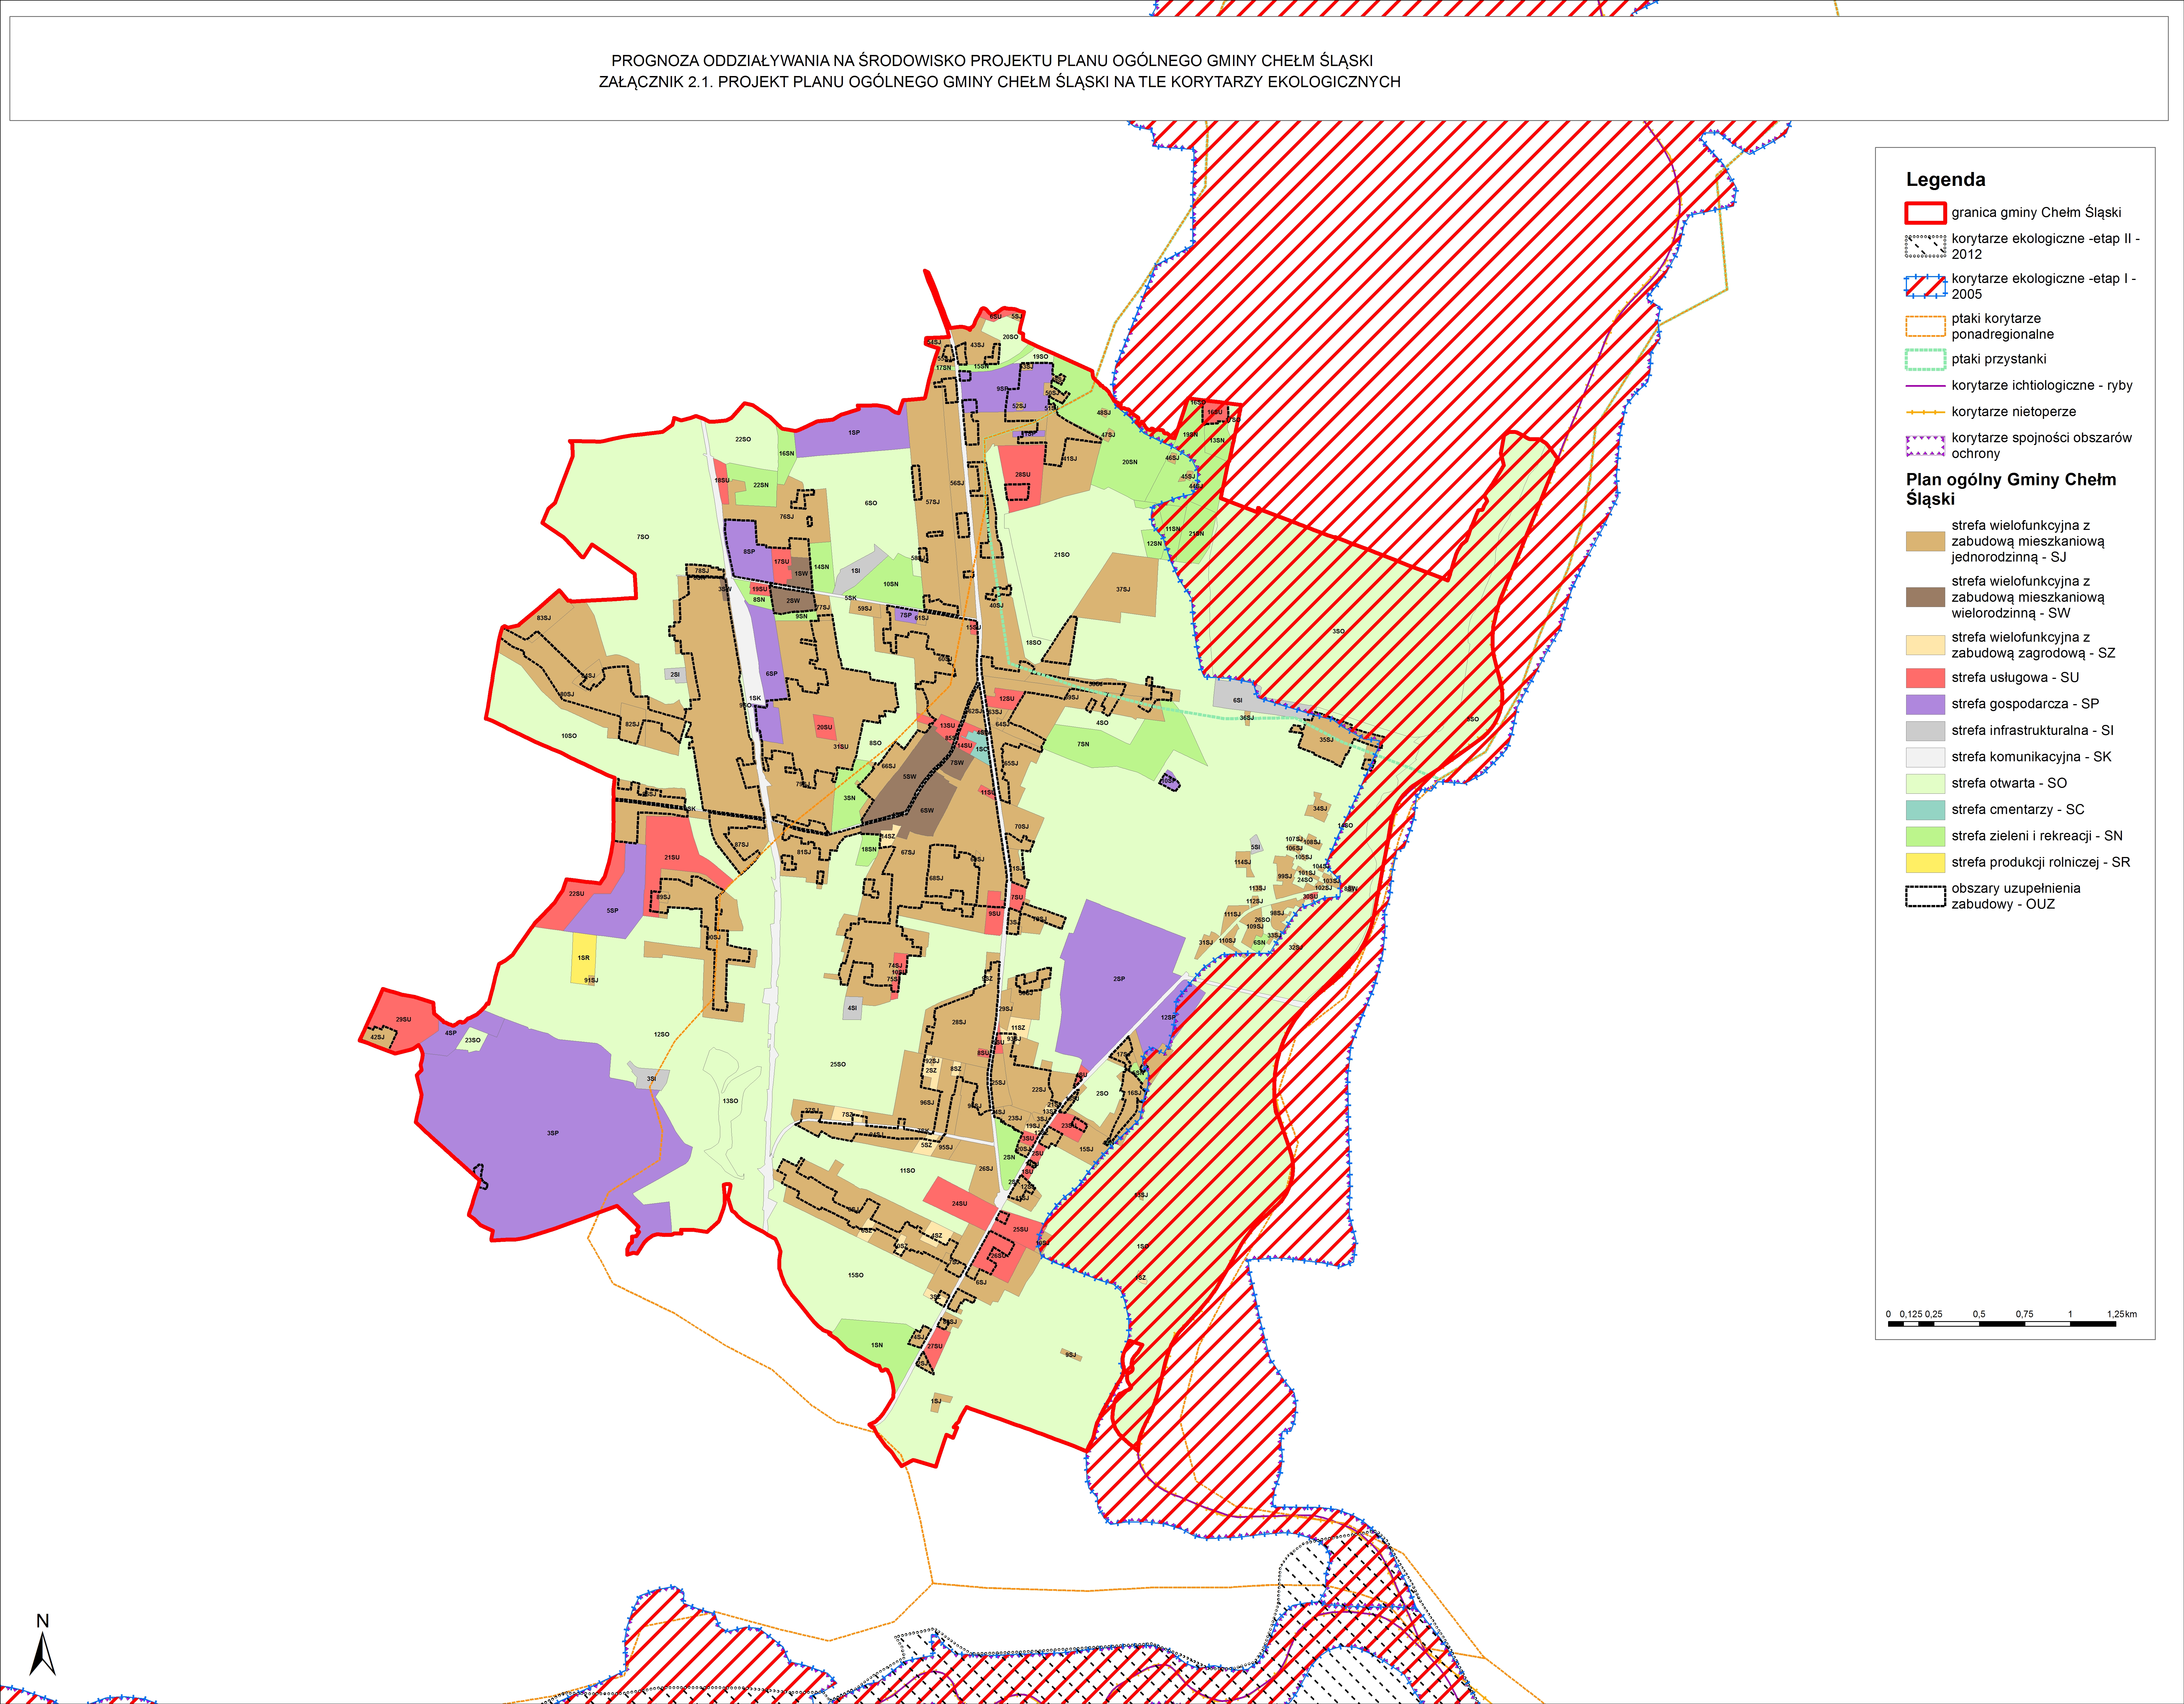Click the '12SO' zone label on the map
The width and height of the screenshot is (2184, 1704).
[x=662, y=1035]
